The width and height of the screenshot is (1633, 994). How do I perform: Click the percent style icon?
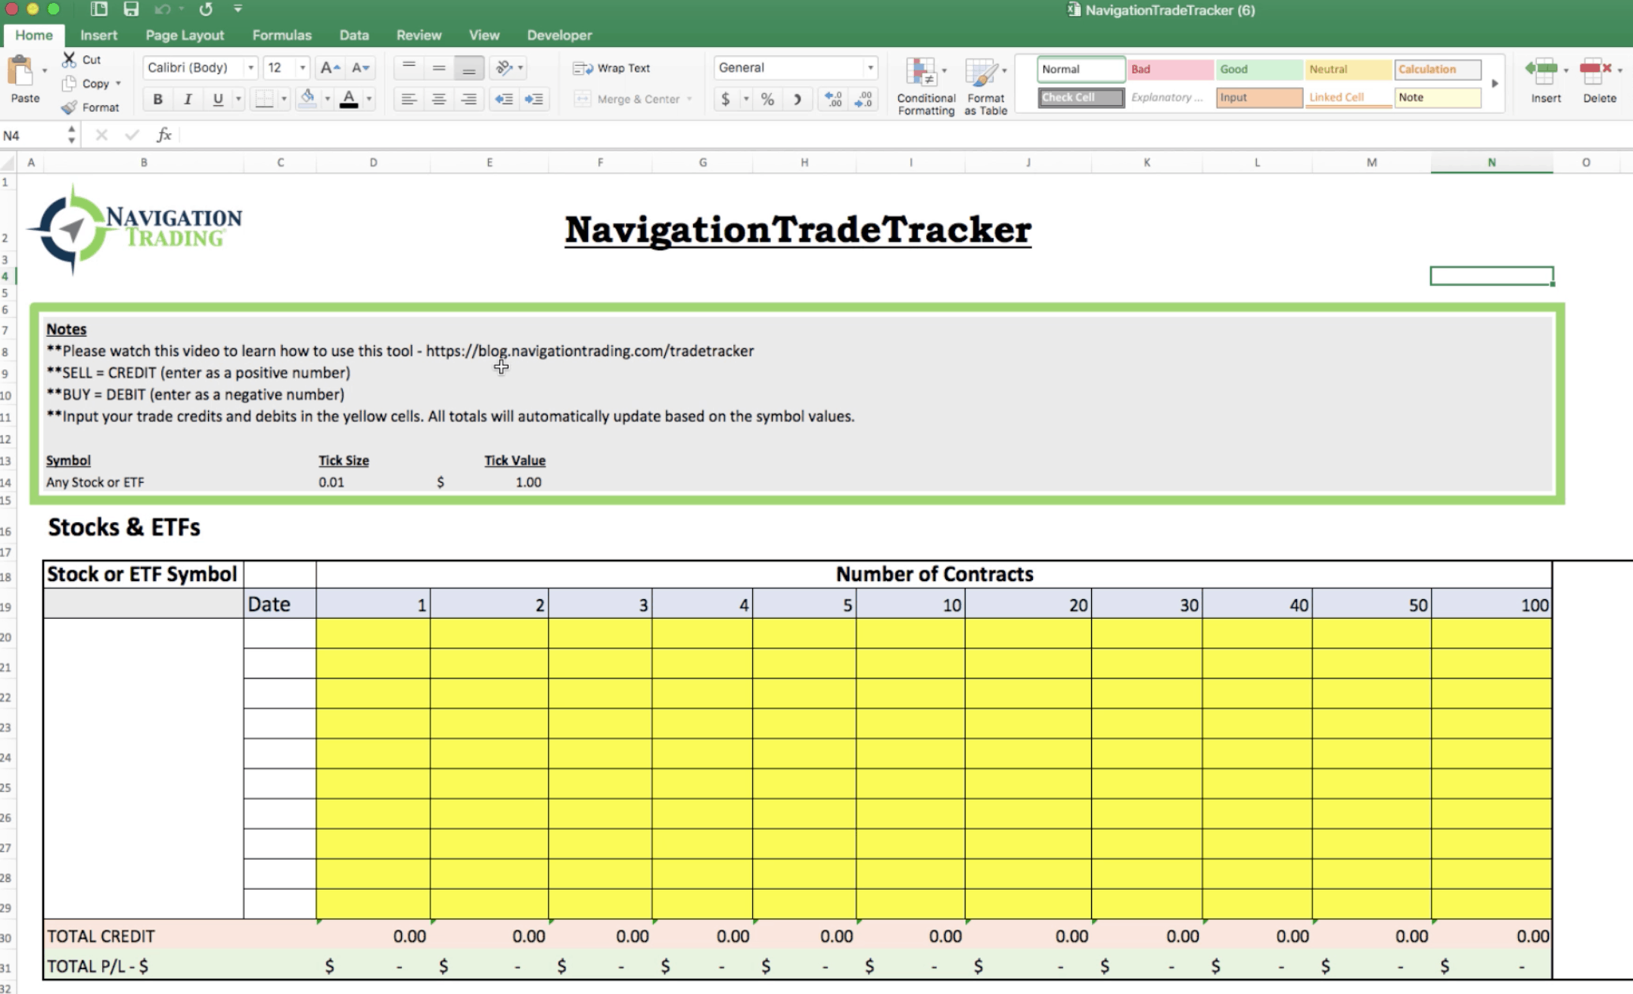tap(767, 98)
